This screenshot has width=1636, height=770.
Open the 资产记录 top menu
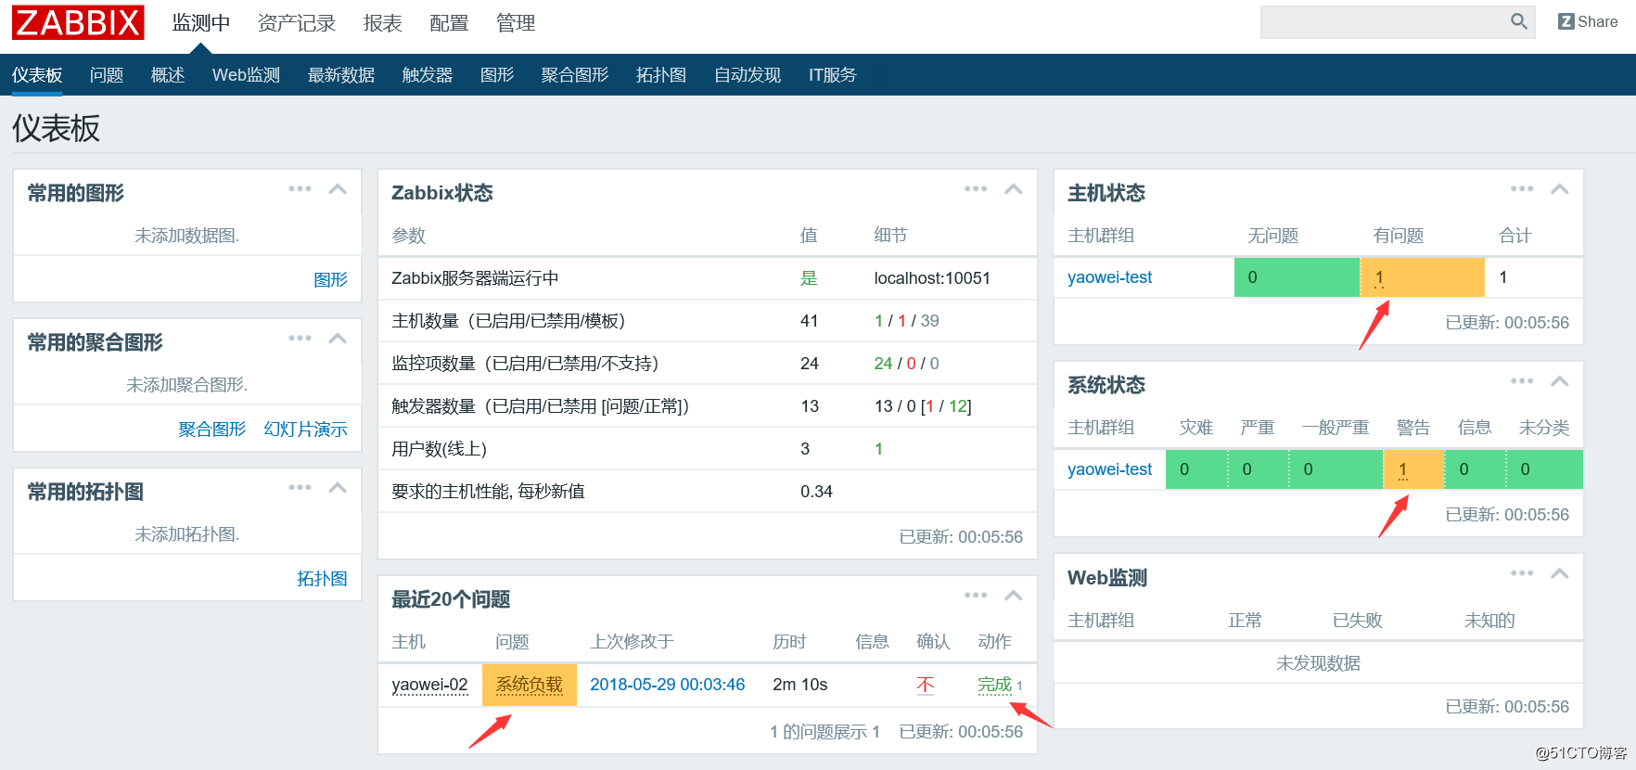coord(297,23)
